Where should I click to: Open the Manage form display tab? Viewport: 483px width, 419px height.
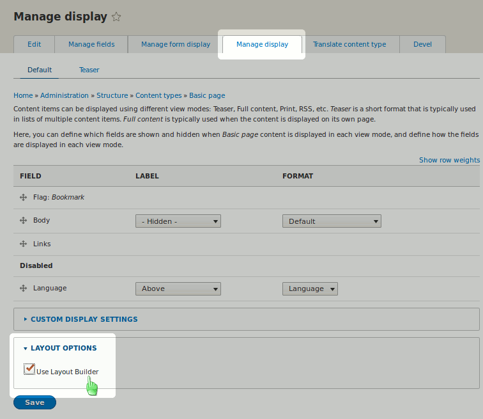point(175,44)
